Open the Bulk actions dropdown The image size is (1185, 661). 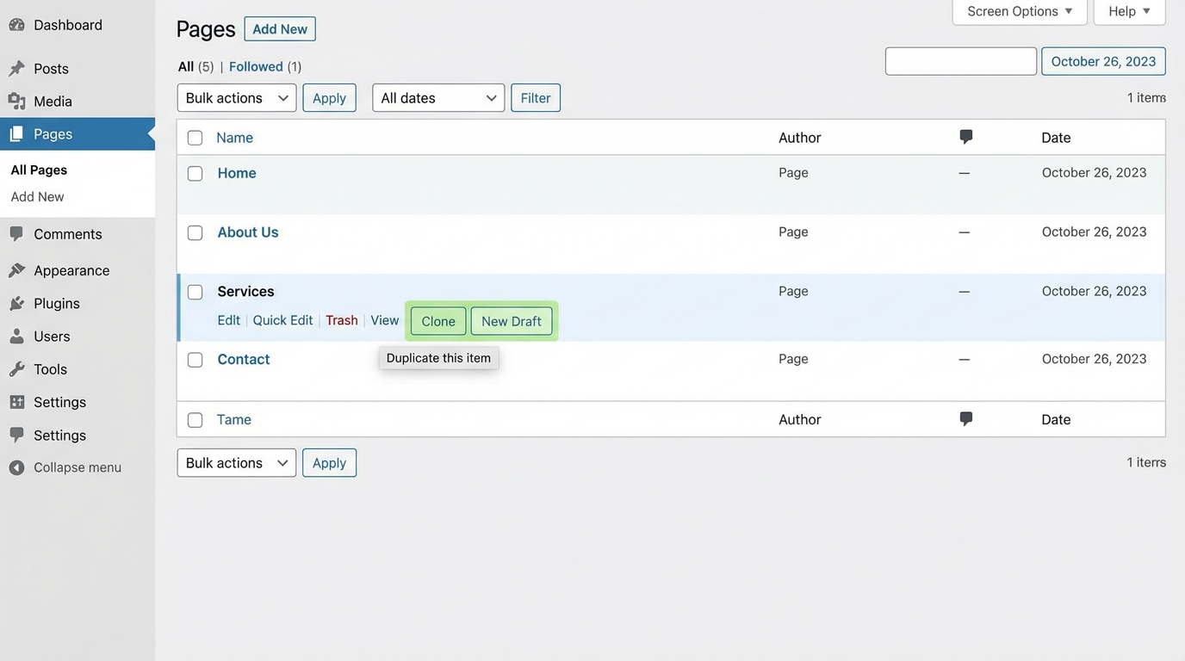click(x=236, y=97)
